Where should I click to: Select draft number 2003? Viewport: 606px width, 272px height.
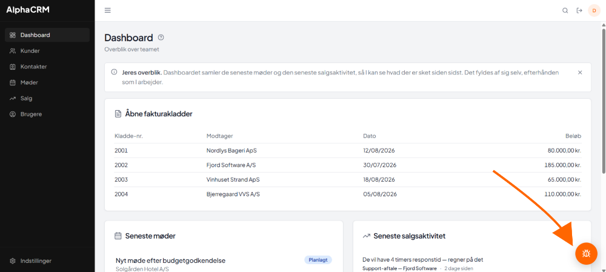point(121,180)
